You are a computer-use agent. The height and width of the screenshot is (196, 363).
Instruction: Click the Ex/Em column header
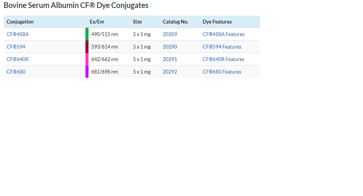tap(97, 22)
